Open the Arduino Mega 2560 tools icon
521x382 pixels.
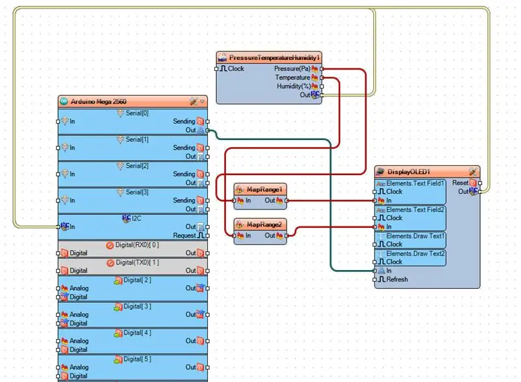[x=193, y=102]
